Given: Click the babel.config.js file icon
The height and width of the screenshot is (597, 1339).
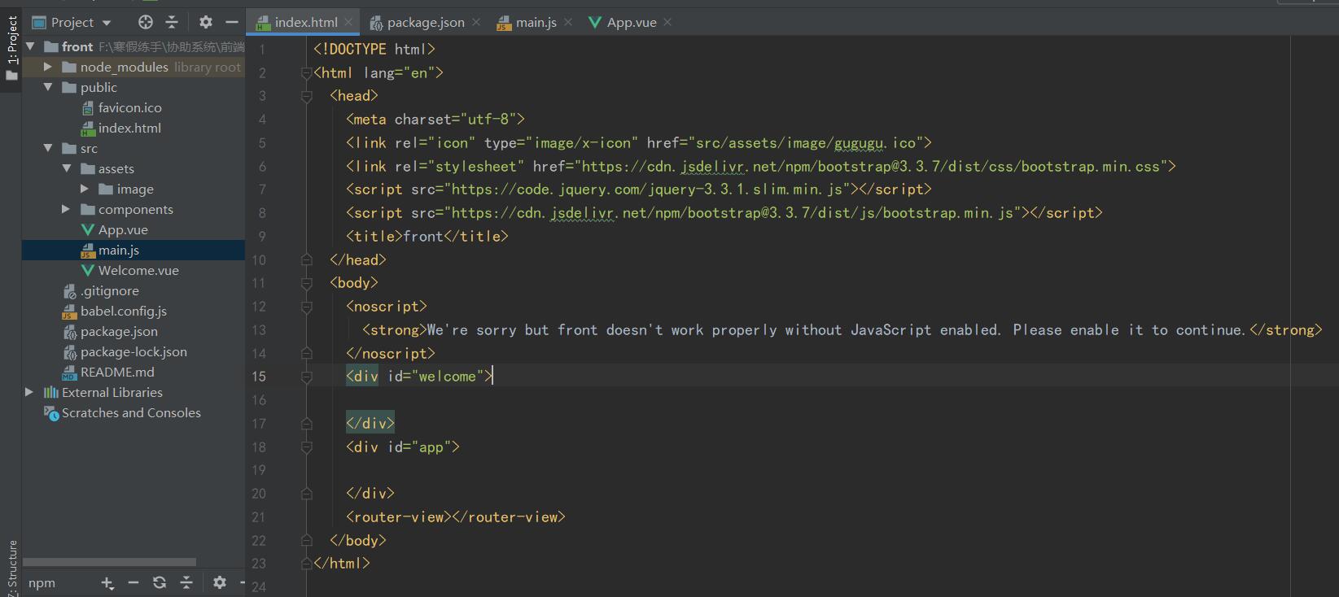Looking at the screenshot, I should 70,312.
